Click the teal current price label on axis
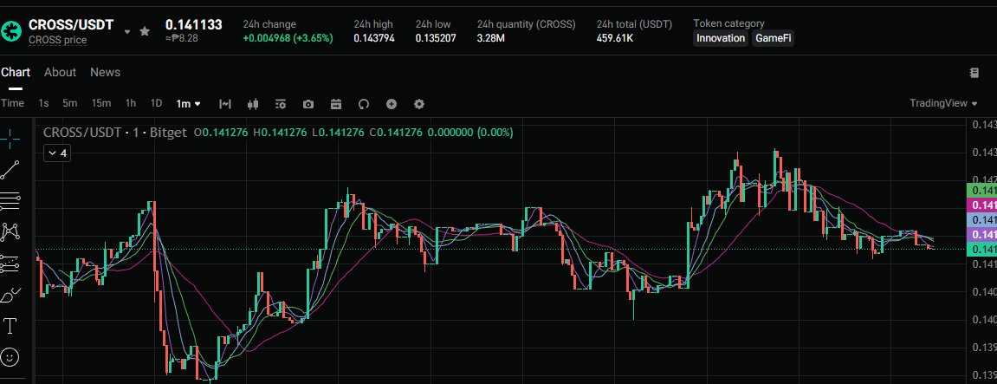Image resolution: width=997 pixels, height=384 pixels. 981,249
